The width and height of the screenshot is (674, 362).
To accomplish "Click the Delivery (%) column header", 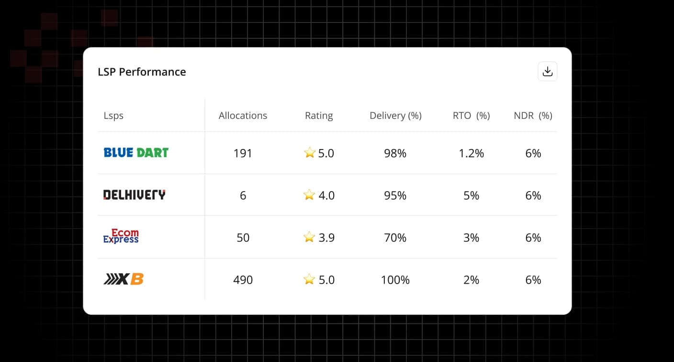I will 395,116.
